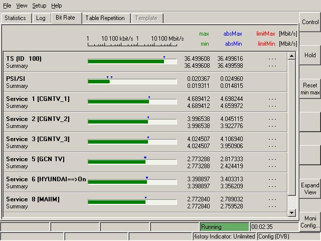Image resolution: width=321 pixels, height=241 pixels.
Task: Switch to the Log tab
Action: pos(41,18)
